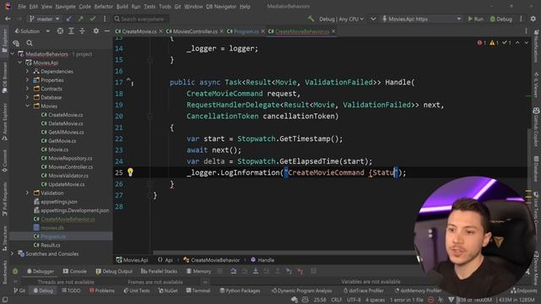The height and width of the screenshot is (304, 541).
Task: Switch to the CreateMovie.cs editor tab
Action: point(139,31)
